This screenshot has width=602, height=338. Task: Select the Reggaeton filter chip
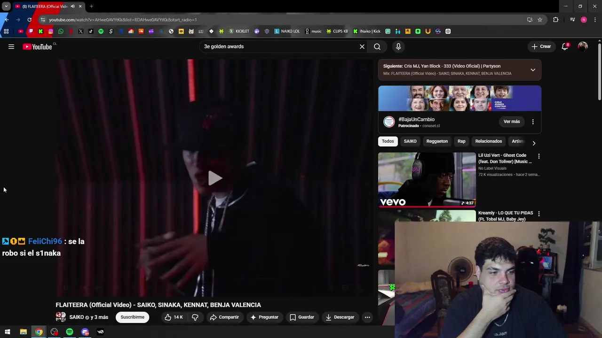pos(437,141)
